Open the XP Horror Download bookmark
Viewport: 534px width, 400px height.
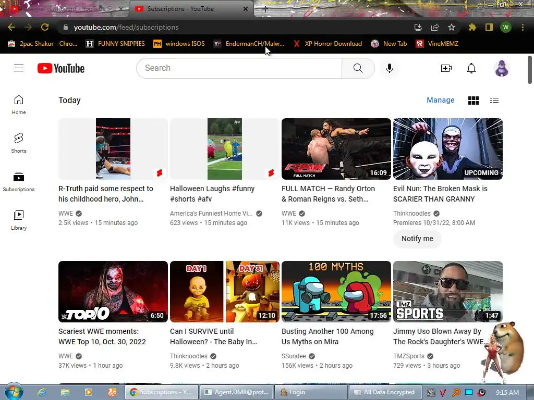327,44
